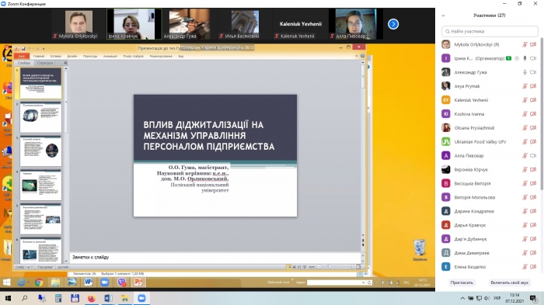Click the Пригласить button
544x305 pixels.
coord(462,282)
